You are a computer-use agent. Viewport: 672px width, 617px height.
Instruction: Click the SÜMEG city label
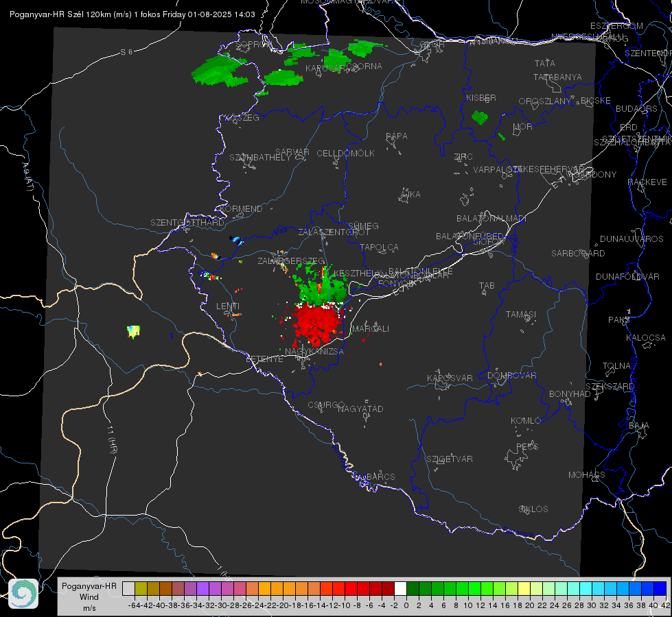click(363, 226)
